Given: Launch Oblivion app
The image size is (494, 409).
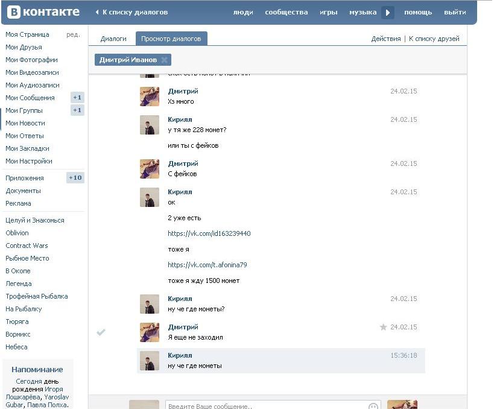Looking at the screenshot, I should point(17,233).
